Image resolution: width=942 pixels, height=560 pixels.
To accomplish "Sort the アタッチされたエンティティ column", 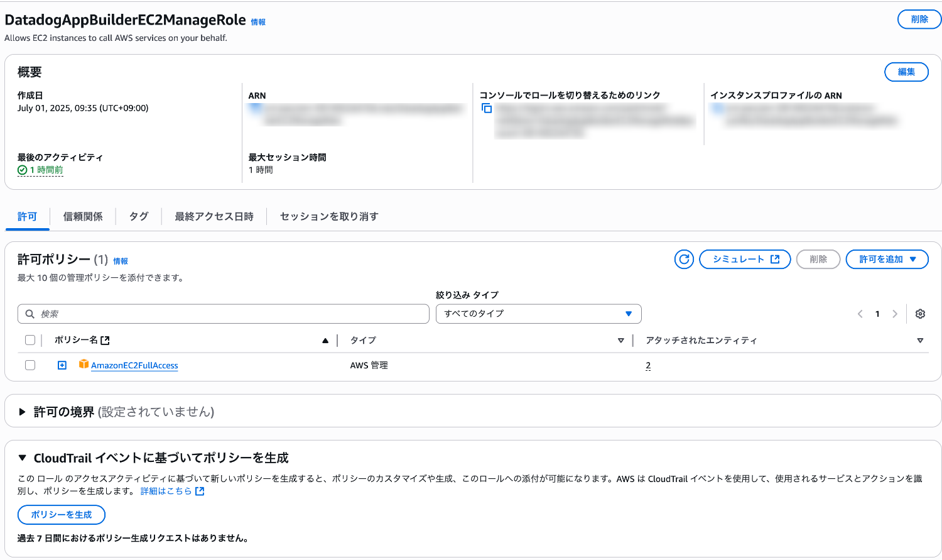I will (920, 341).
